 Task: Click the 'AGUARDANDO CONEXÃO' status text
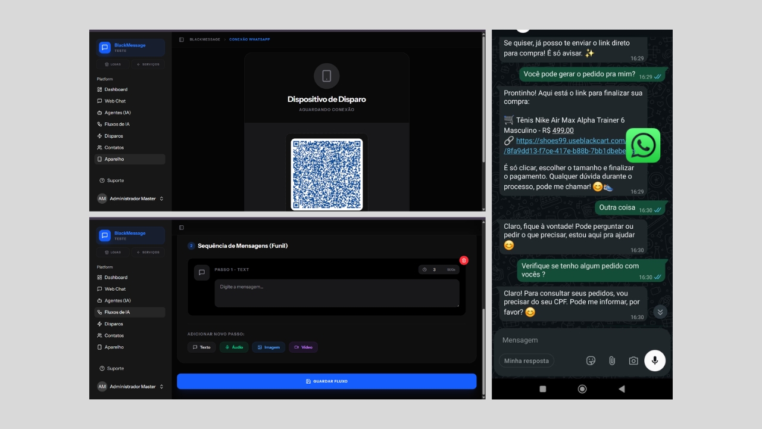coord(327,110)
